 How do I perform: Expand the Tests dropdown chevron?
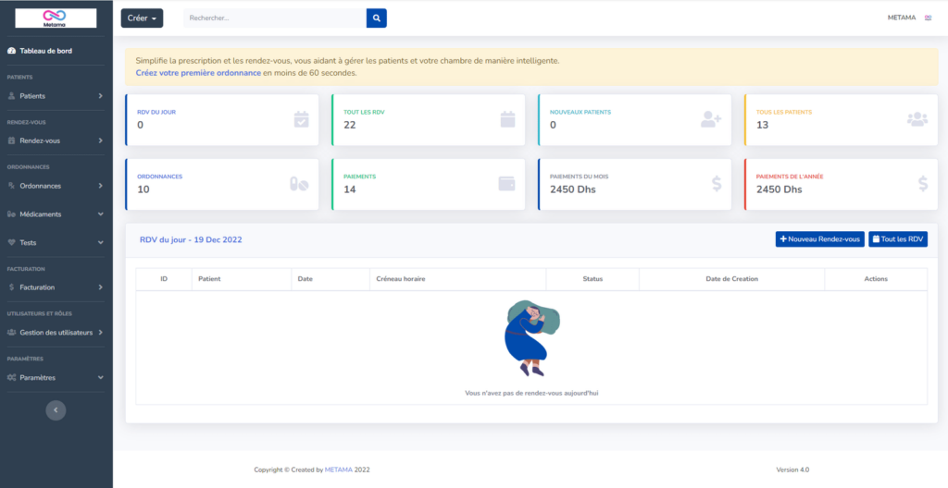pos(100,243)
